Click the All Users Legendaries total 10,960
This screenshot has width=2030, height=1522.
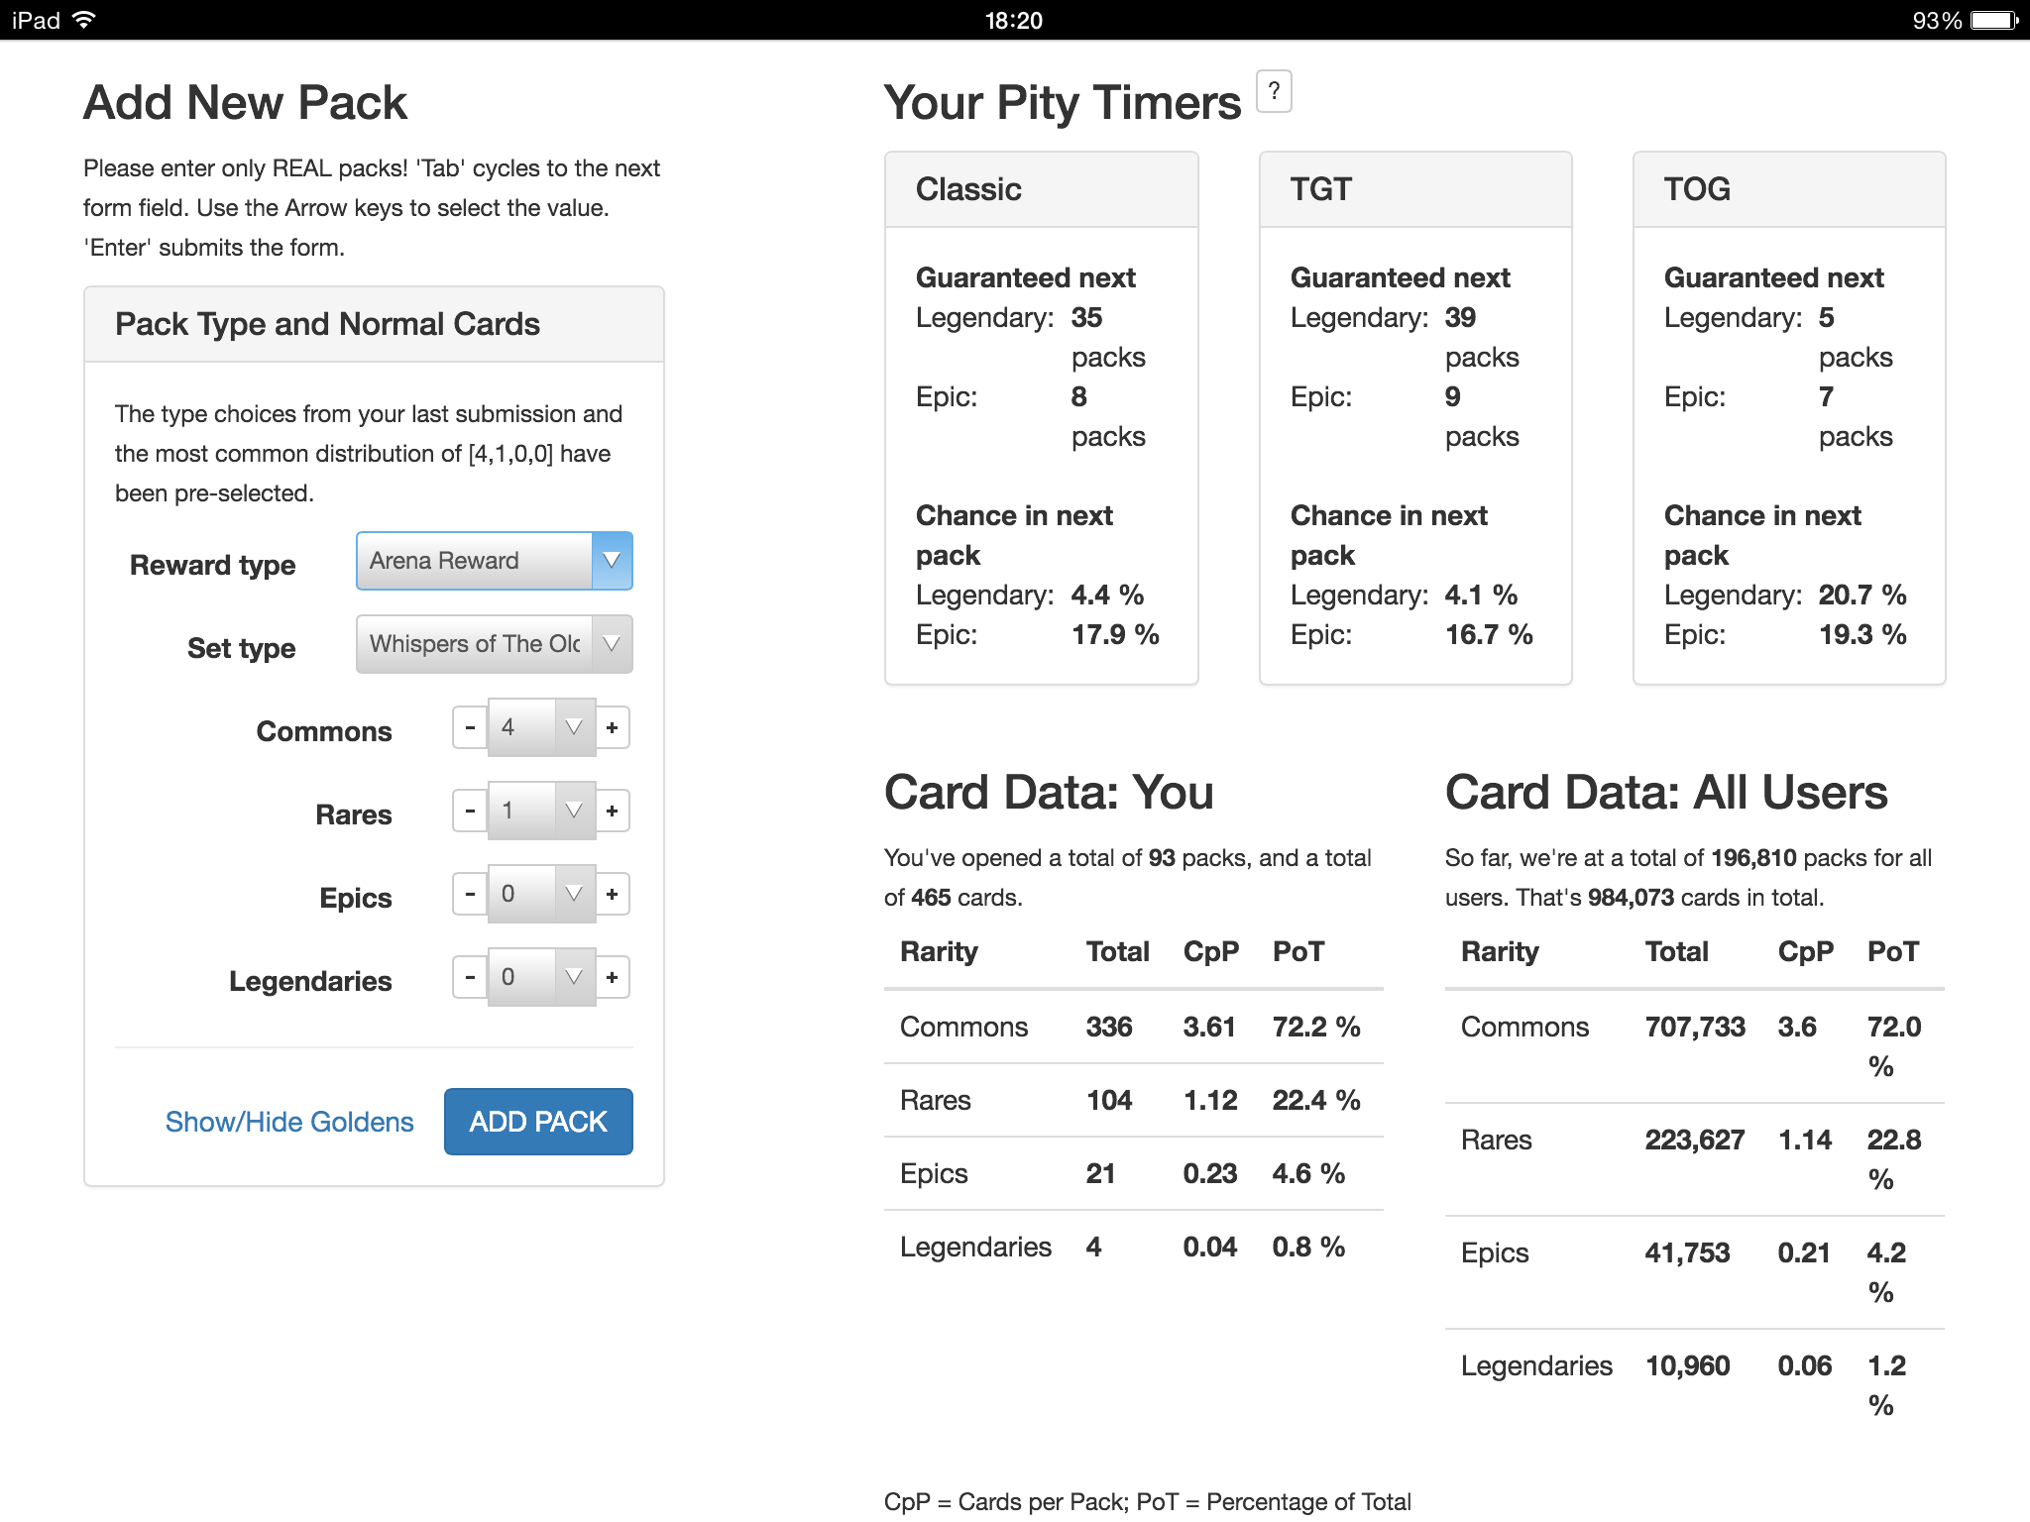click(x=1687, y=1365)
